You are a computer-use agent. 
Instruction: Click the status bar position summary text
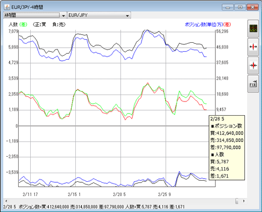[x=94, y=207]
